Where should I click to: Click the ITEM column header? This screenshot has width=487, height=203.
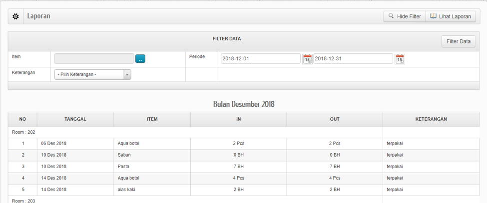152,119
